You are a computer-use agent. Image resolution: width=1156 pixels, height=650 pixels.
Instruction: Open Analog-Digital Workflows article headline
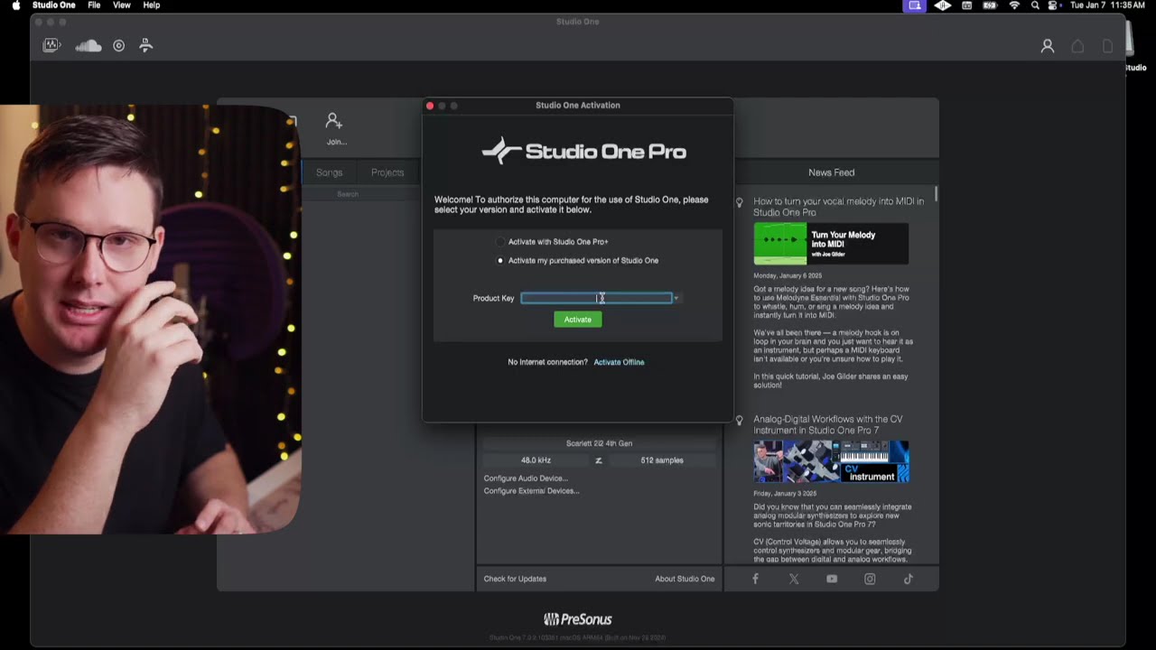pos(828,424)
